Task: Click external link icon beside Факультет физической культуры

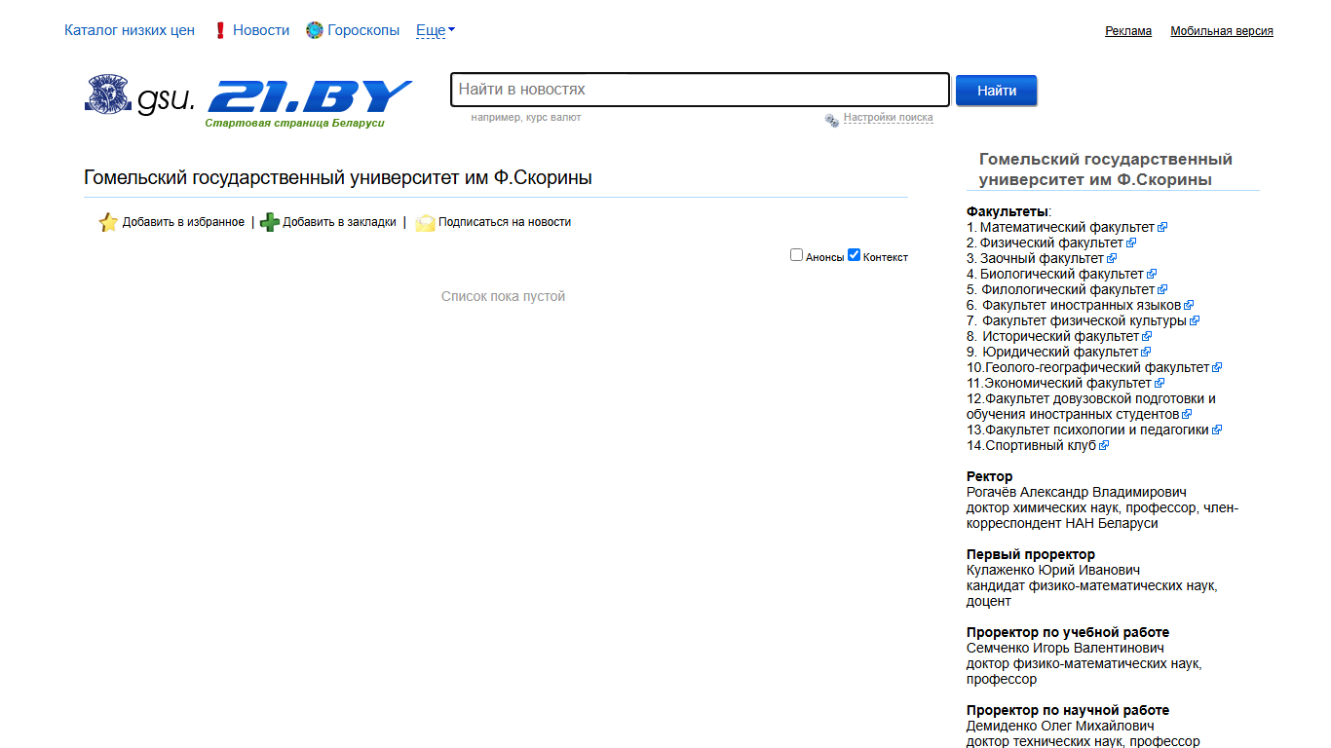Action: (x=1195, y=320)
